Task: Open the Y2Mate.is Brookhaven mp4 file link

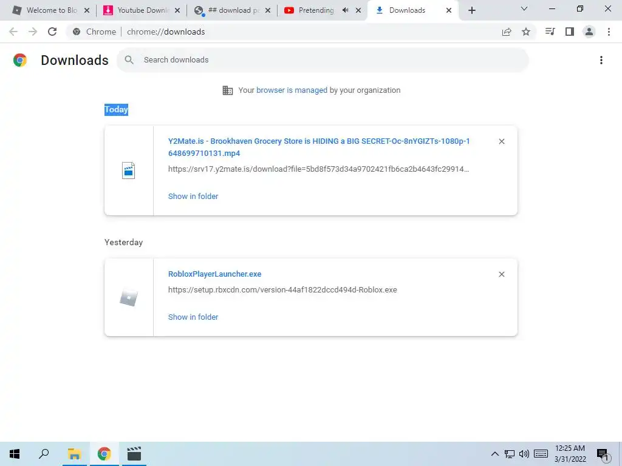Action: click(x=319, y=147)
